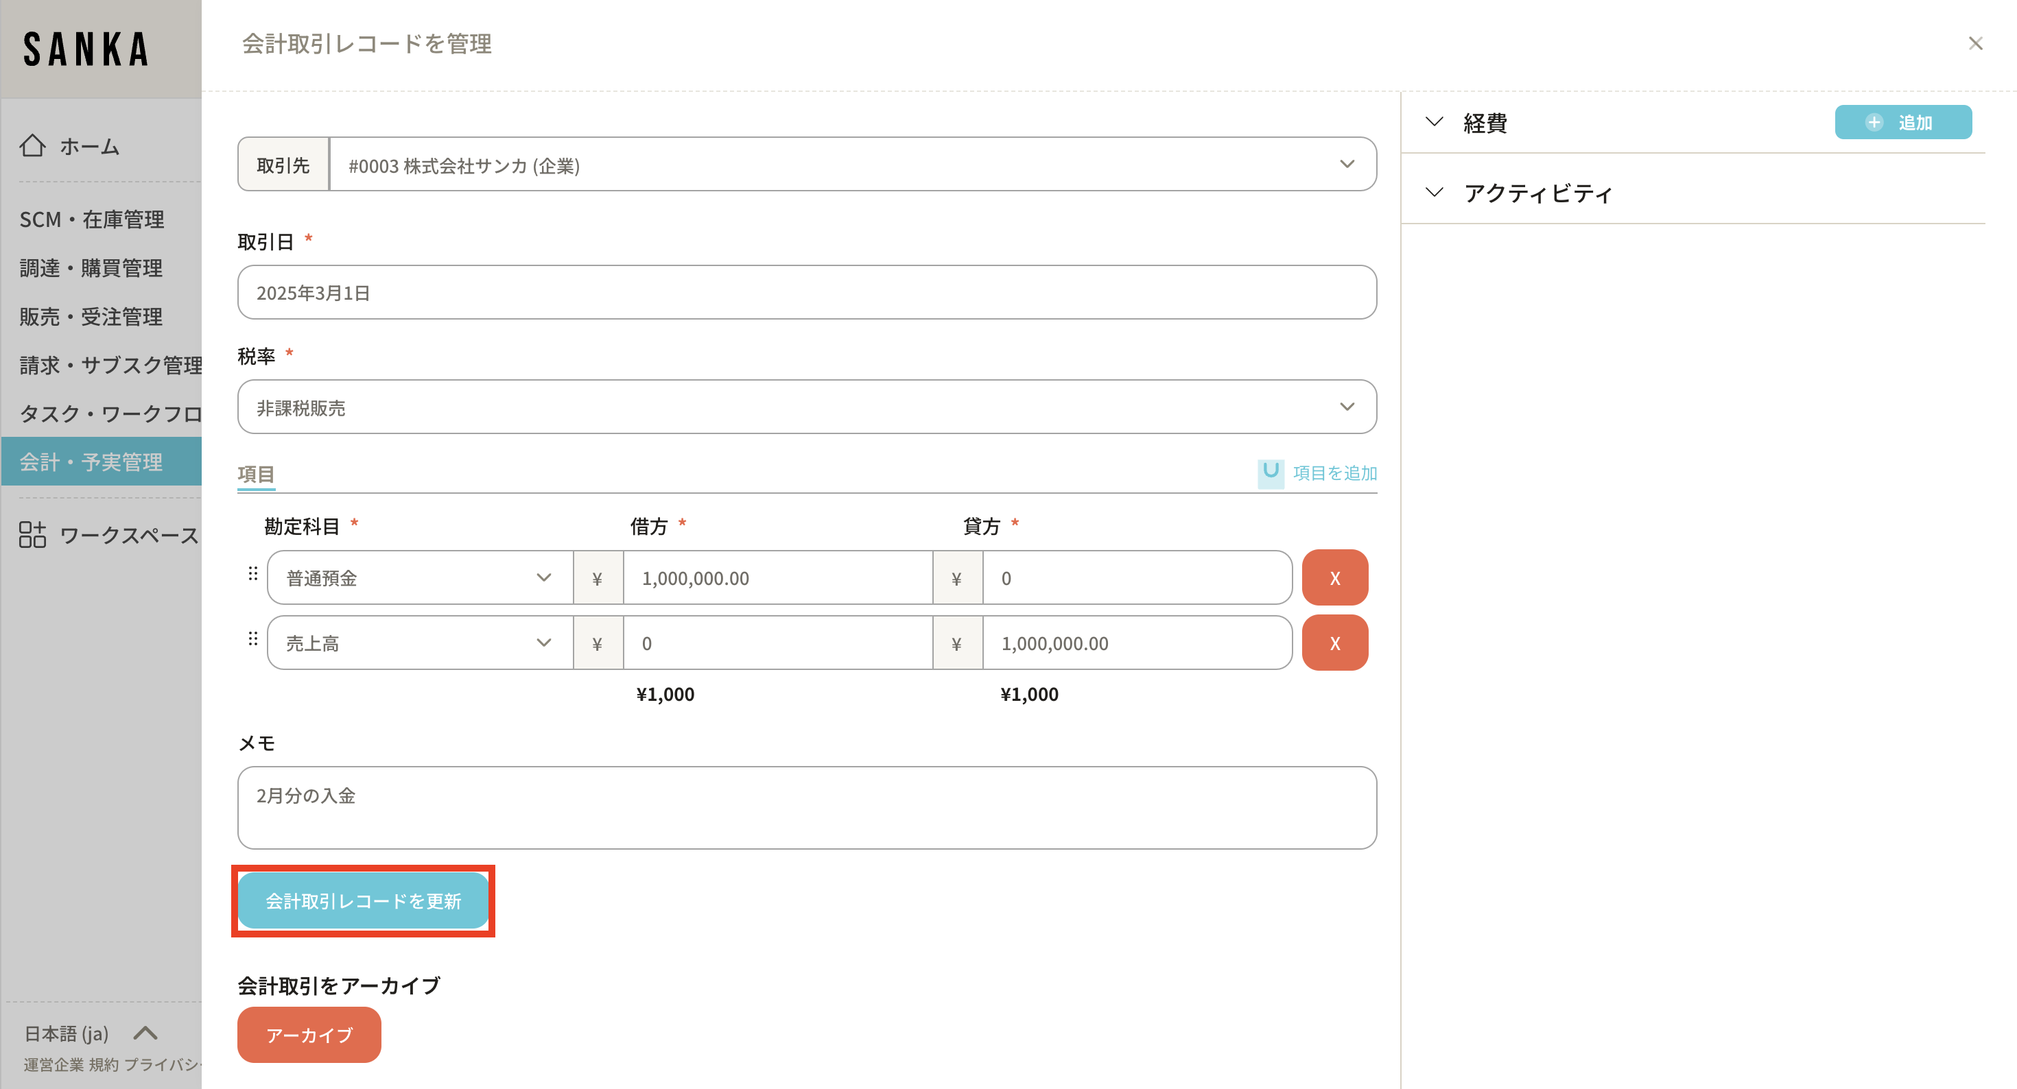Open the 売上高 account dropdown
This screenshot has width=2017, height=1089.
coord(420,643)
